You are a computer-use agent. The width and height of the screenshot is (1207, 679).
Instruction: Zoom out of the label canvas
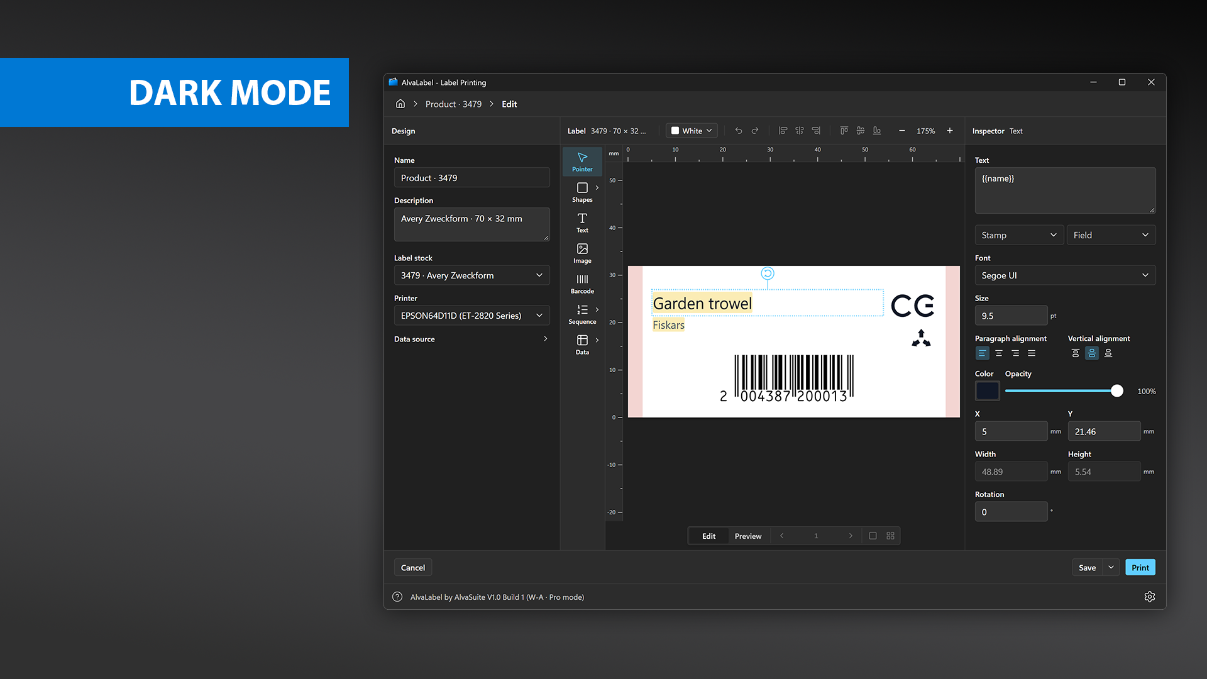click(x=902, y=131)
